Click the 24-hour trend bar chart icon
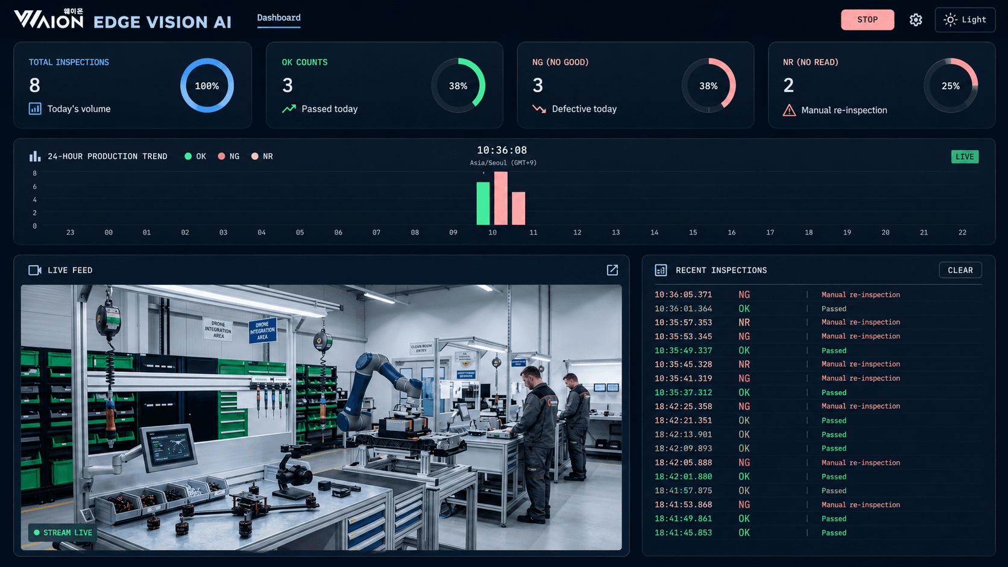Screen dimensions: 1008x567 [35, 156]
